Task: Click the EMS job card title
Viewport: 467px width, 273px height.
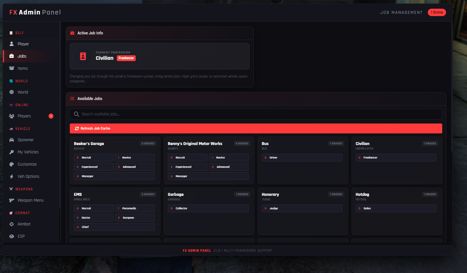Action: point(78,195)
